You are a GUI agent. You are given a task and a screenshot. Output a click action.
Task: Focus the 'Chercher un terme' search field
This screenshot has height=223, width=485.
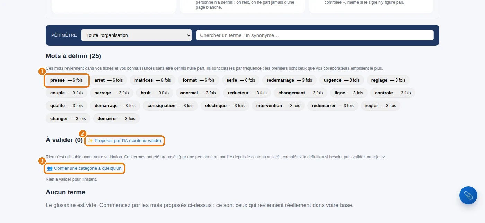click(x=315, y=35)
